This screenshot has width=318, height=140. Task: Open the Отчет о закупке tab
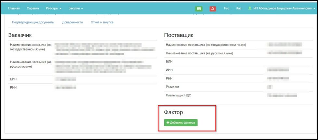pos(102,22)
